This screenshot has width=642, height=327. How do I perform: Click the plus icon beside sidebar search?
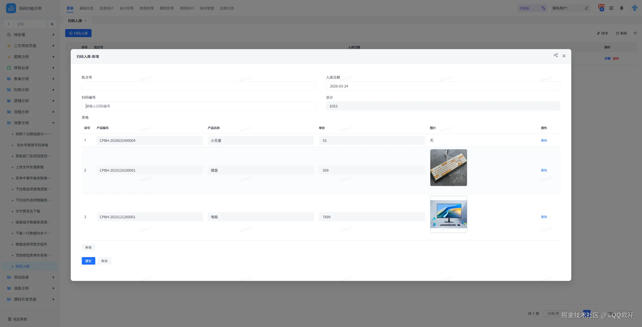coord(52,24)
